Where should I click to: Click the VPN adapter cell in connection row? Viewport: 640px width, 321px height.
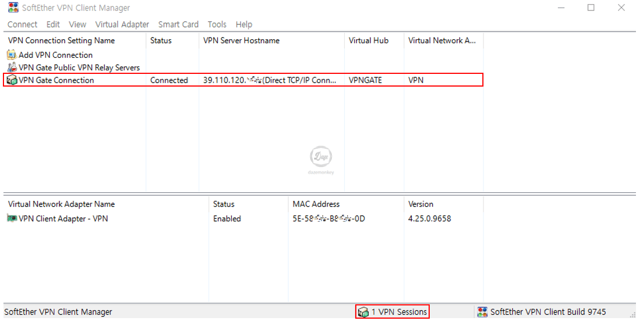(415, 80)
